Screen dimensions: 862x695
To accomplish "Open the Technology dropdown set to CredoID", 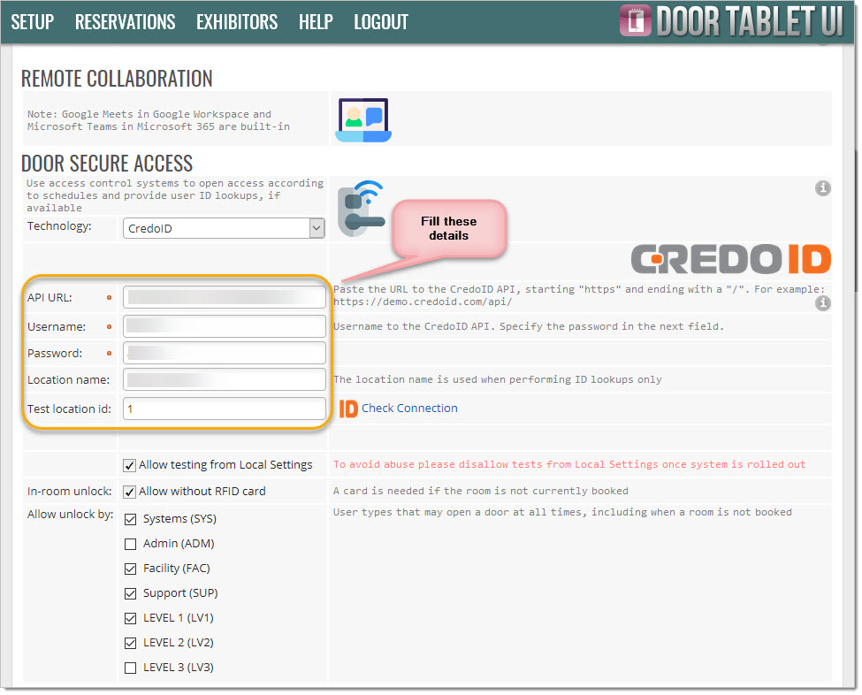I will click(x=224, y=228).
